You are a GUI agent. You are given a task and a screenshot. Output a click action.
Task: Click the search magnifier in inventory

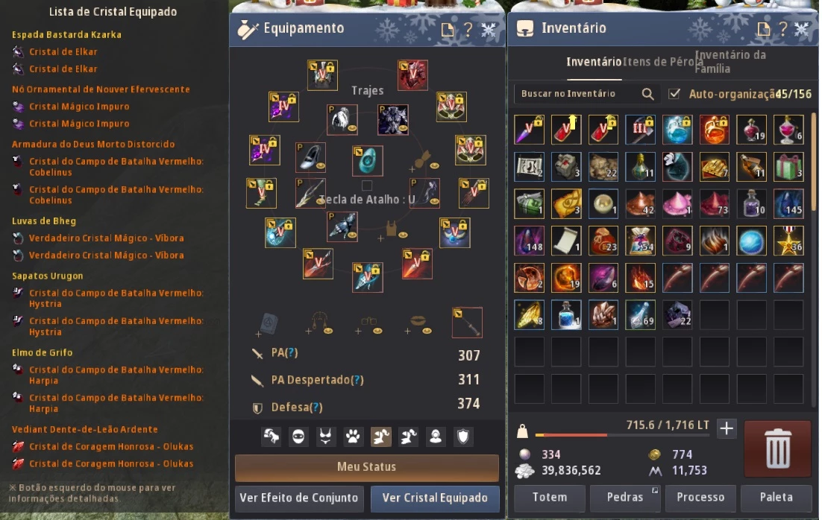point(647,94)
